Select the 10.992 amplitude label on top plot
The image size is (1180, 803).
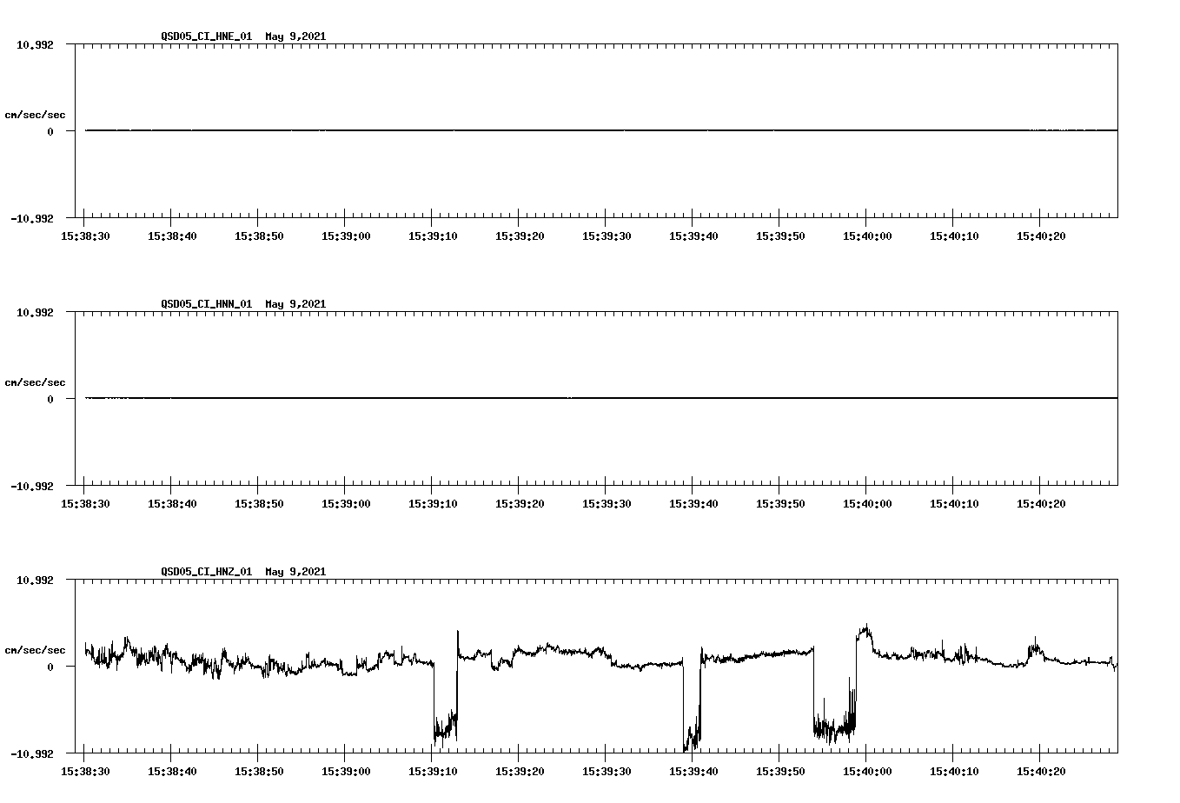[35, 43]
